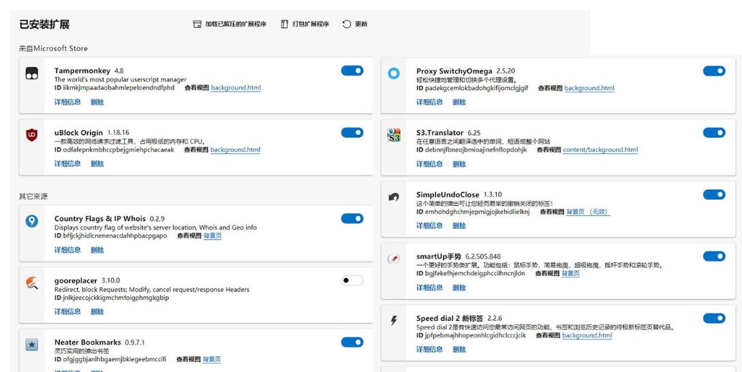742x372 pixels.
Task: Disable the Tampermonkey extension toggle
Action: [x=352, y=71]
